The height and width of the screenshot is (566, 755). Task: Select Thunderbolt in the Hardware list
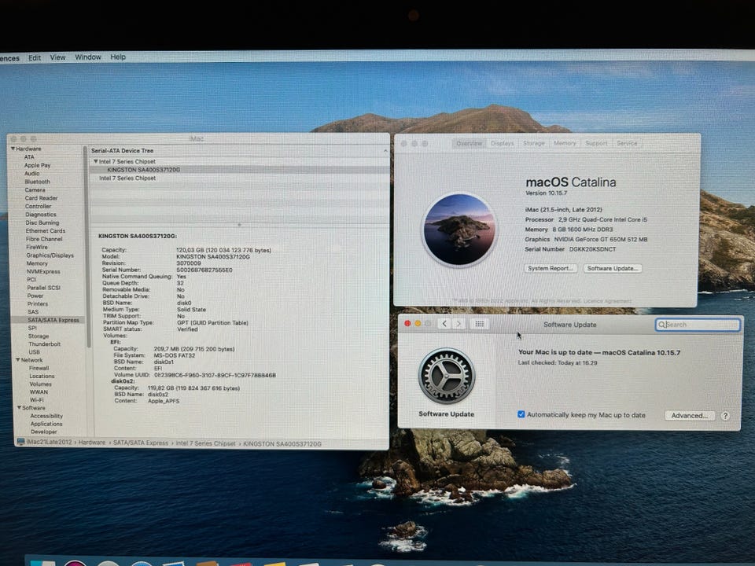tap(44, 344)
